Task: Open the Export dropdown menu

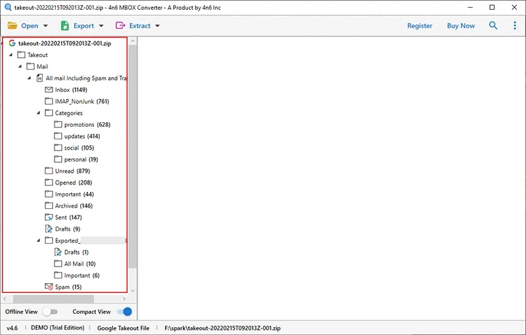Action: (x=82, y=26)
